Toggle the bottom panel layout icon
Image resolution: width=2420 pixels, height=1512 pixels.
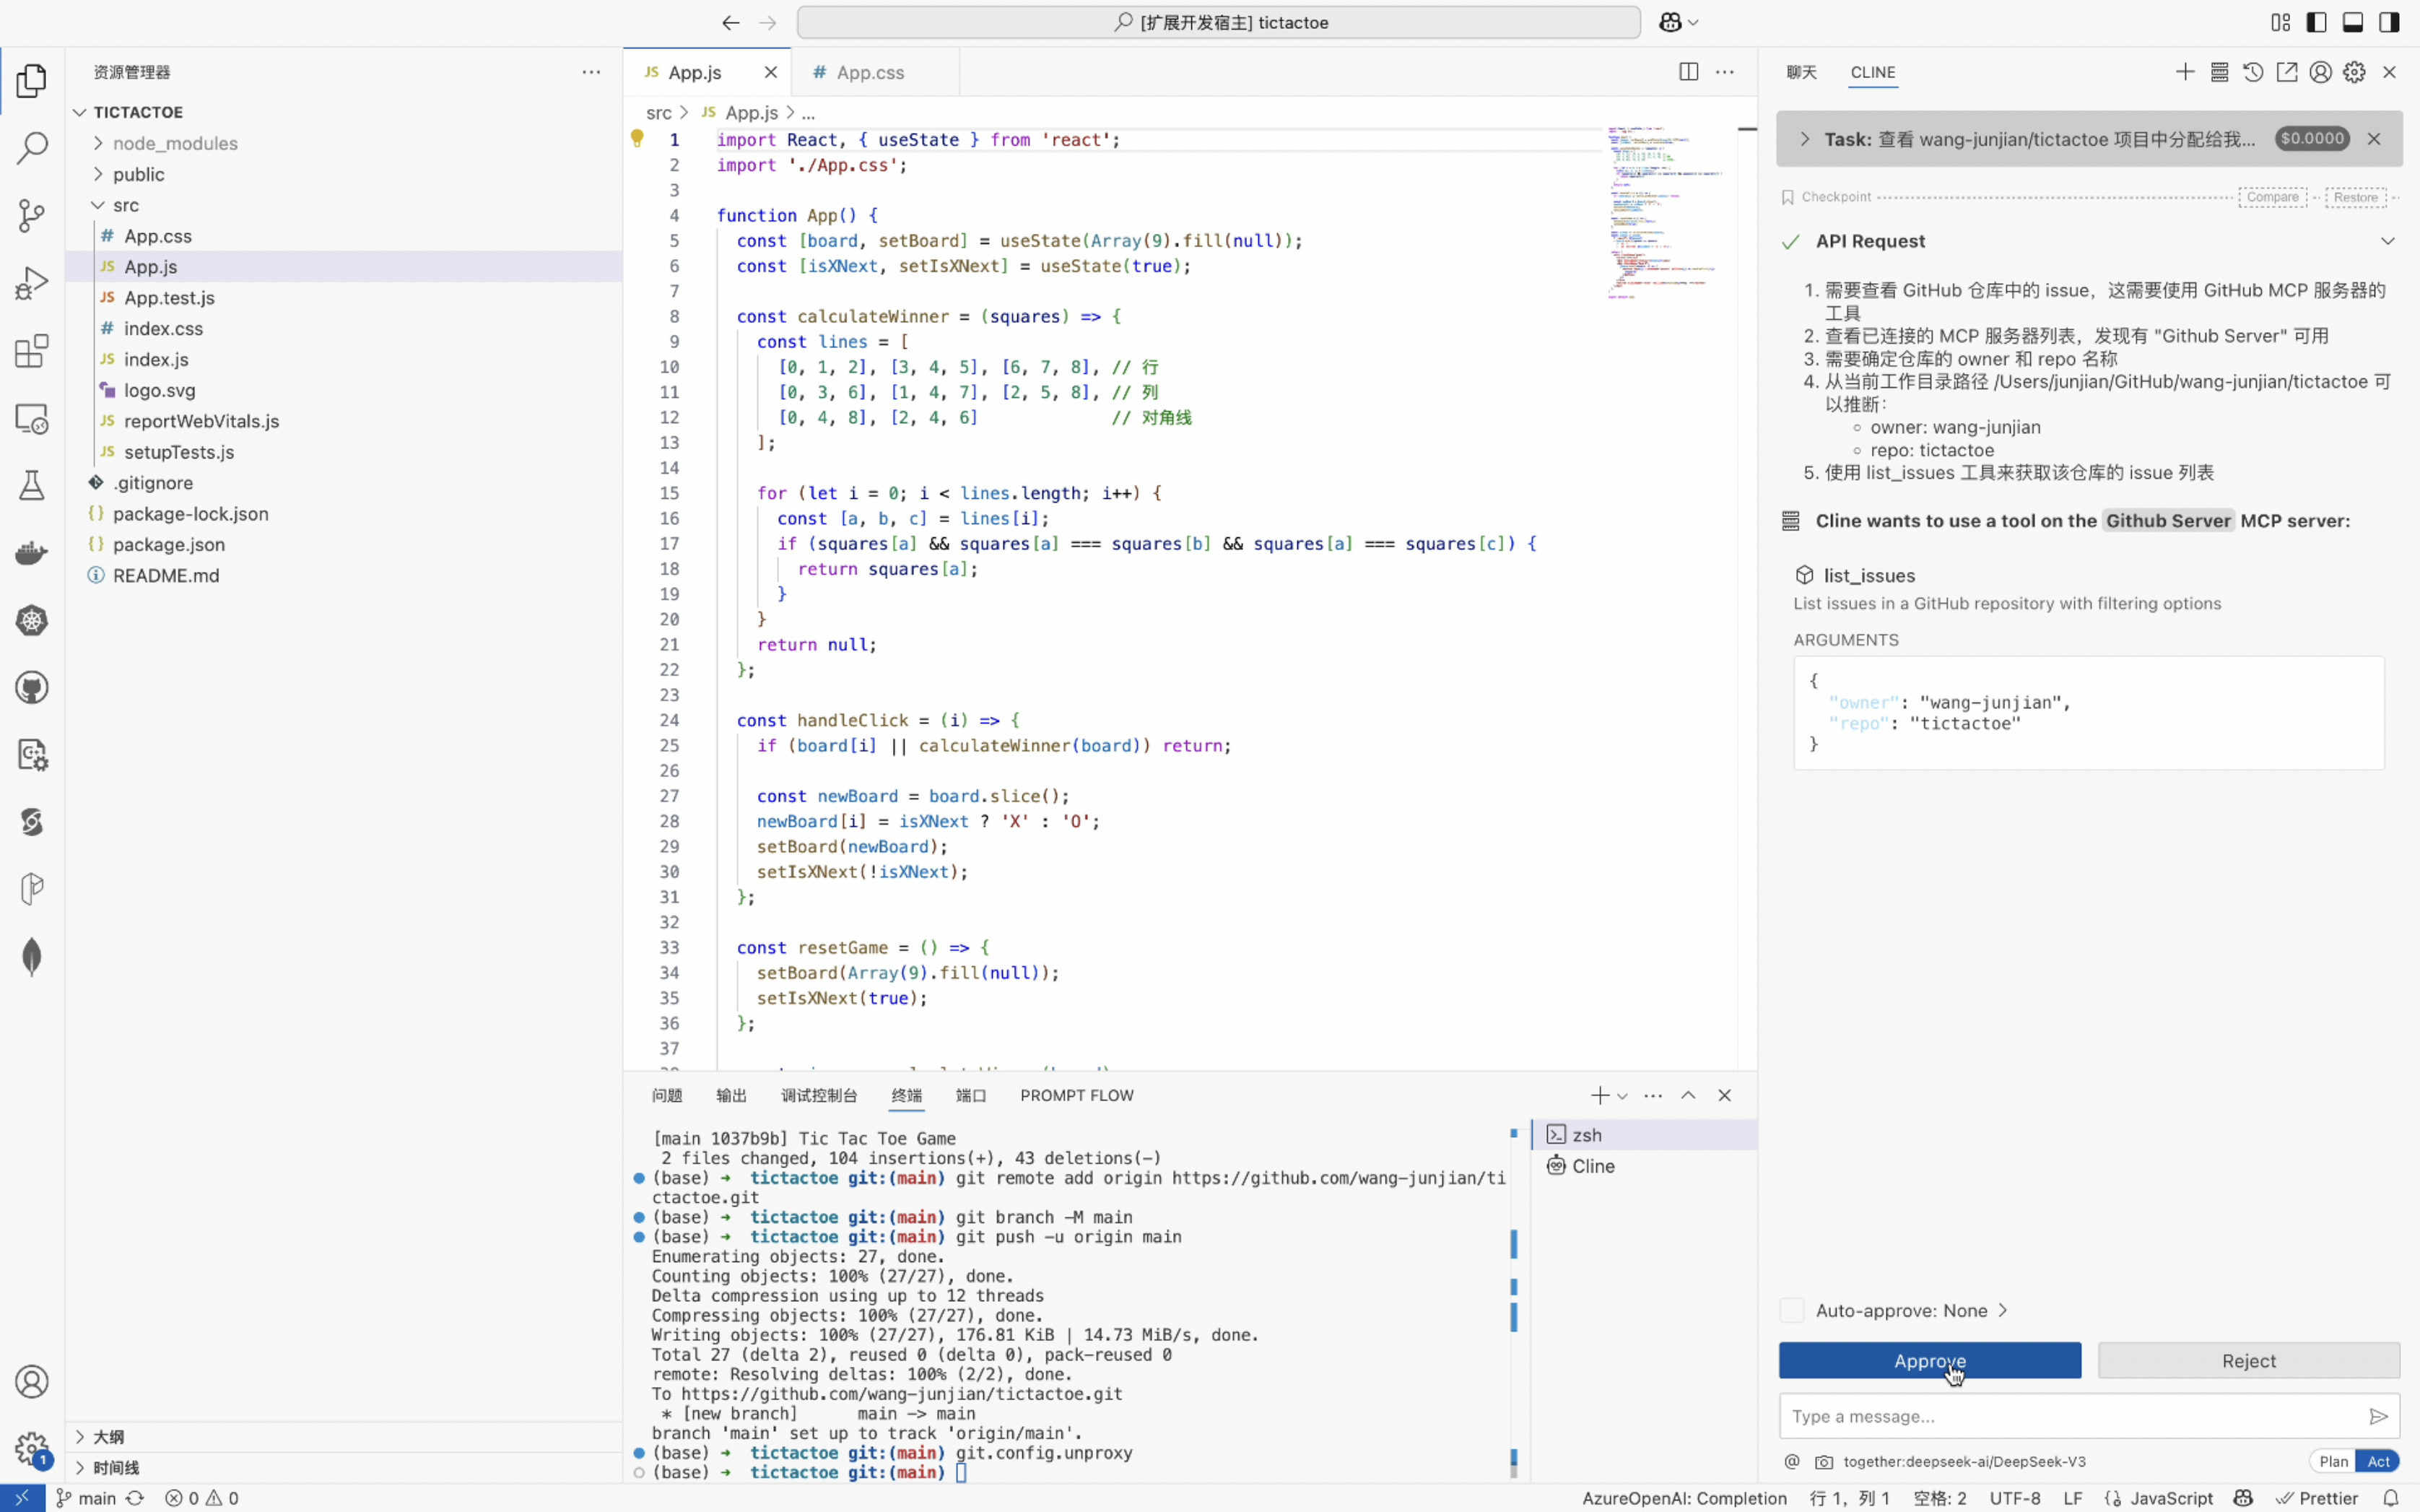coord(2352,22)
